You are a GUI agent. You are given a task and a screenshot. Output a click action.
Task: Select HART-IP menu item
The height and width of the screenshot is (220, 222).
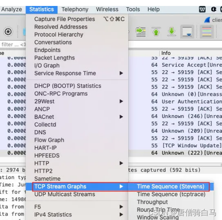click(77, 148)
